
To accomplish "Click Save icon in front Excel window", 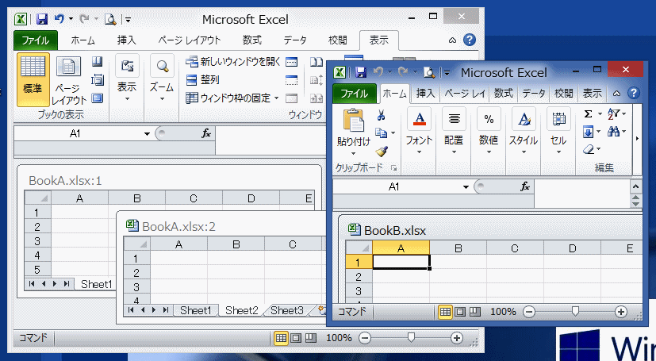I will [x=361, y=72].
